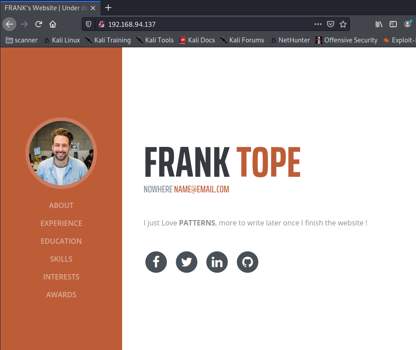Go to the AWARDS section

coord(61,295)
